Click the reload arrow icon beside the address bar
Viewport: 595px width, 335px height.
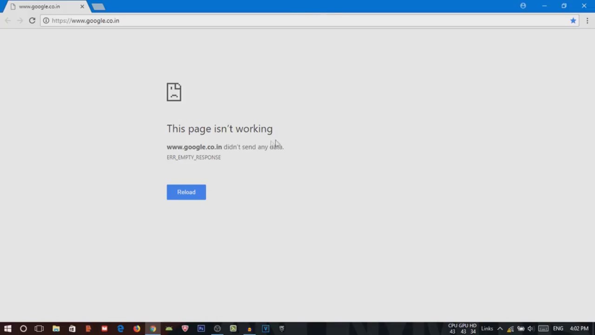click(x=32, y=20)
